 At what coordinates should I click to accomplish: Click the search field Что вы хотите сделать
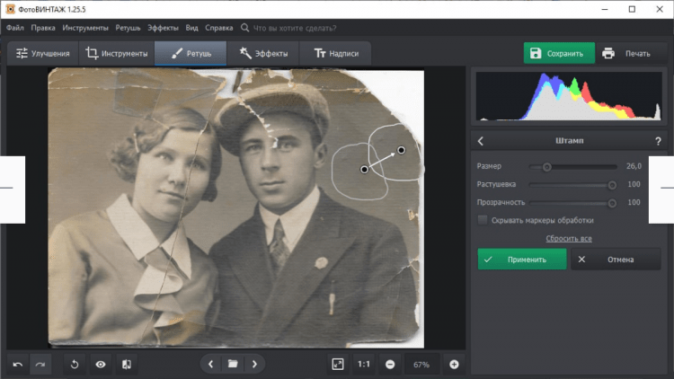[x=295, y=28]
